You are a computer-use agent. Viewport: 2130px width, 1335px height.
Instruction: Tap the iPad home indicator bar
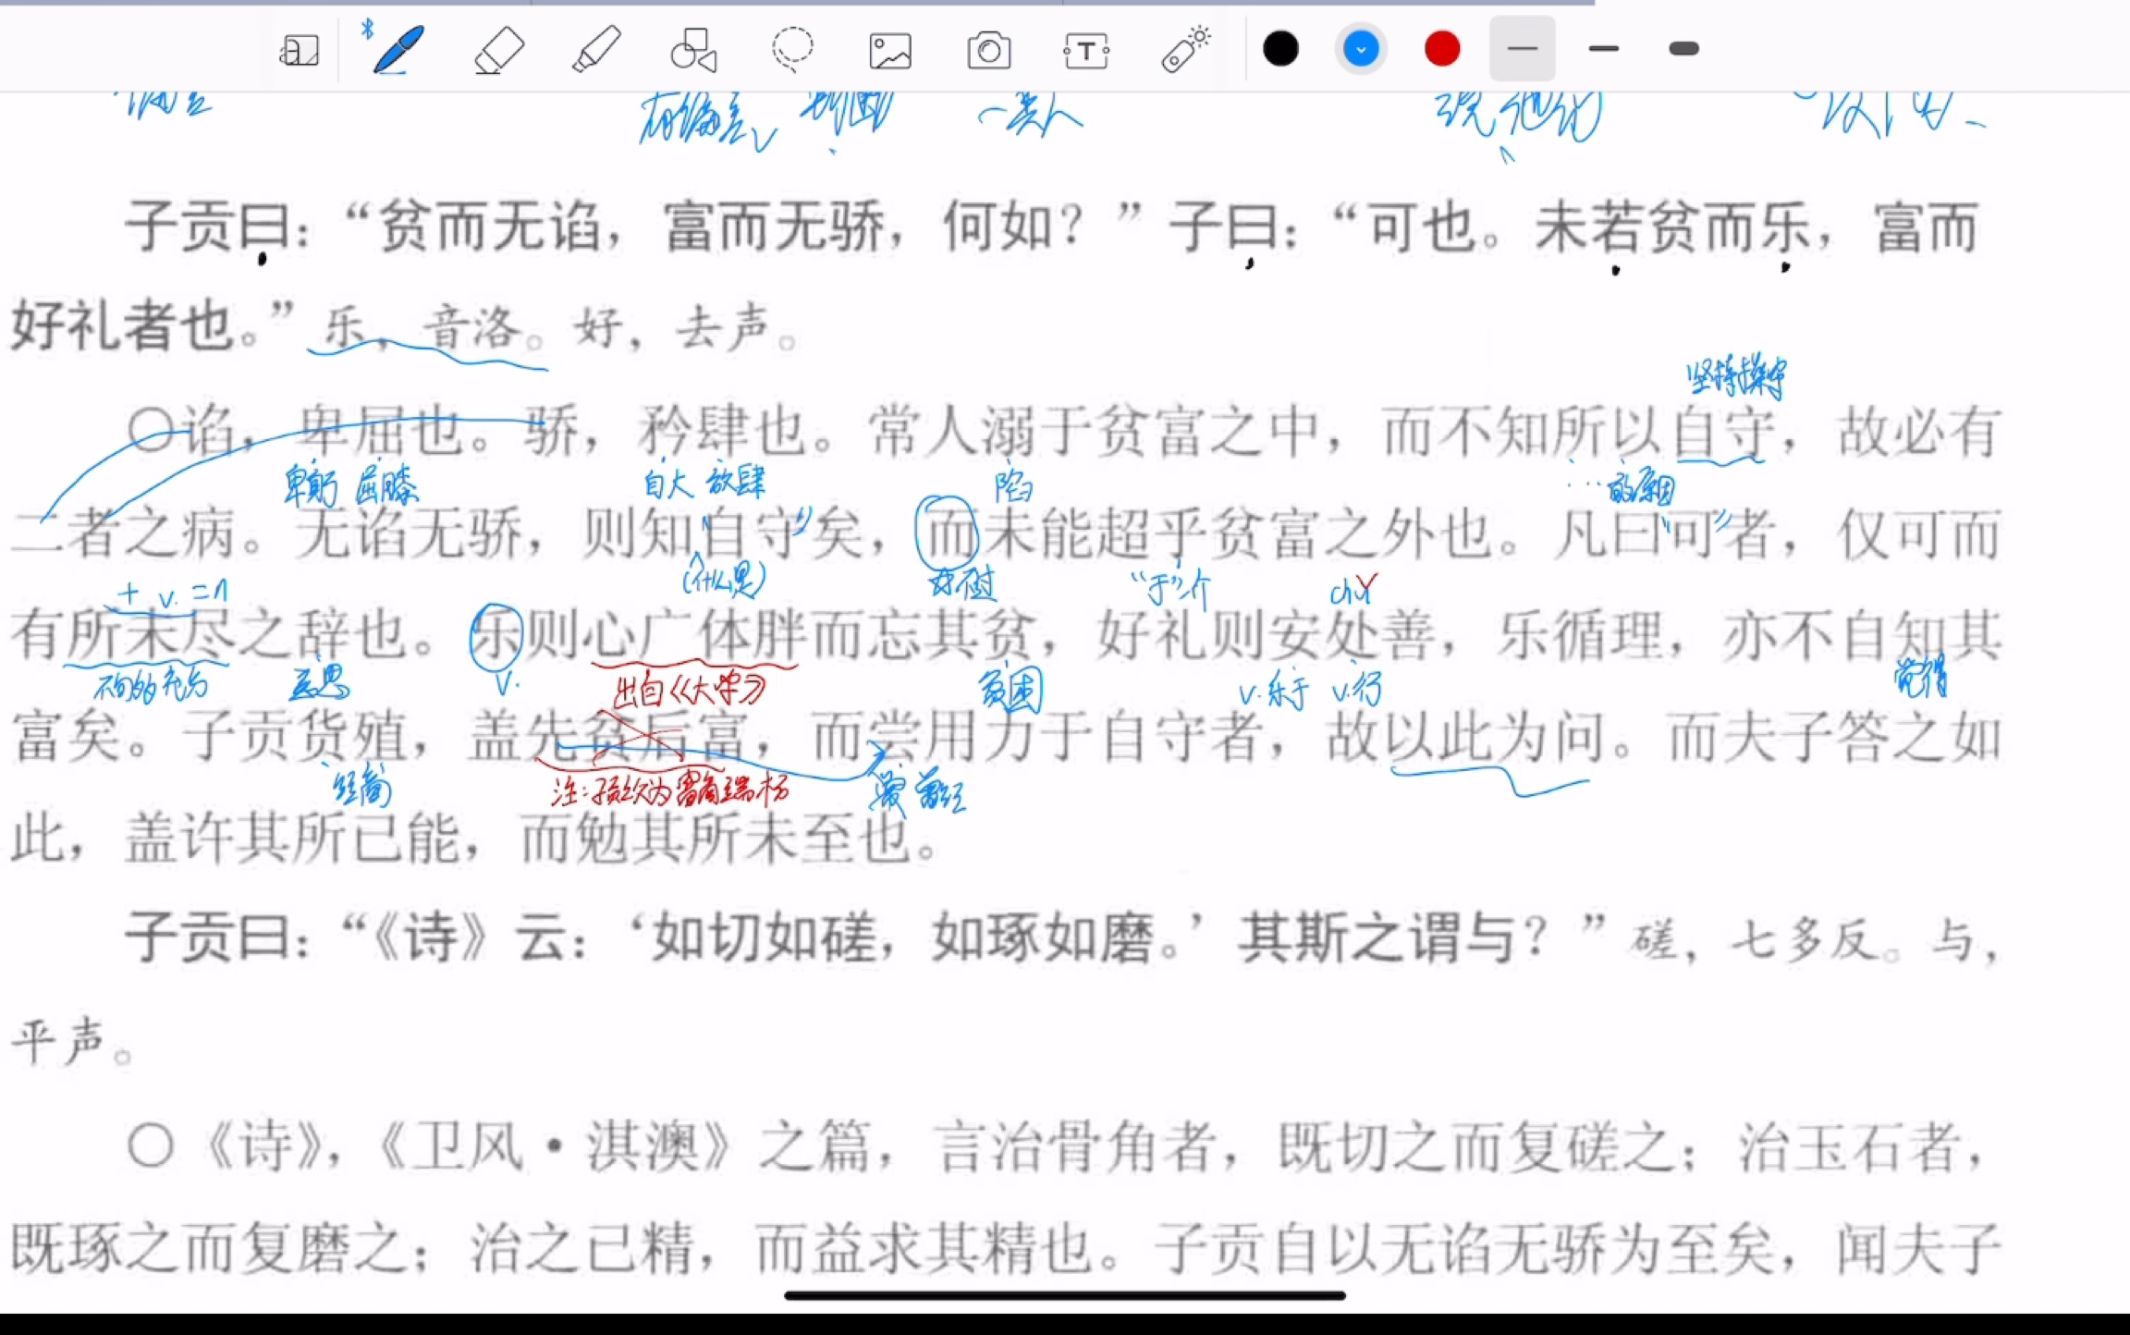[x=1064, y=1295]
